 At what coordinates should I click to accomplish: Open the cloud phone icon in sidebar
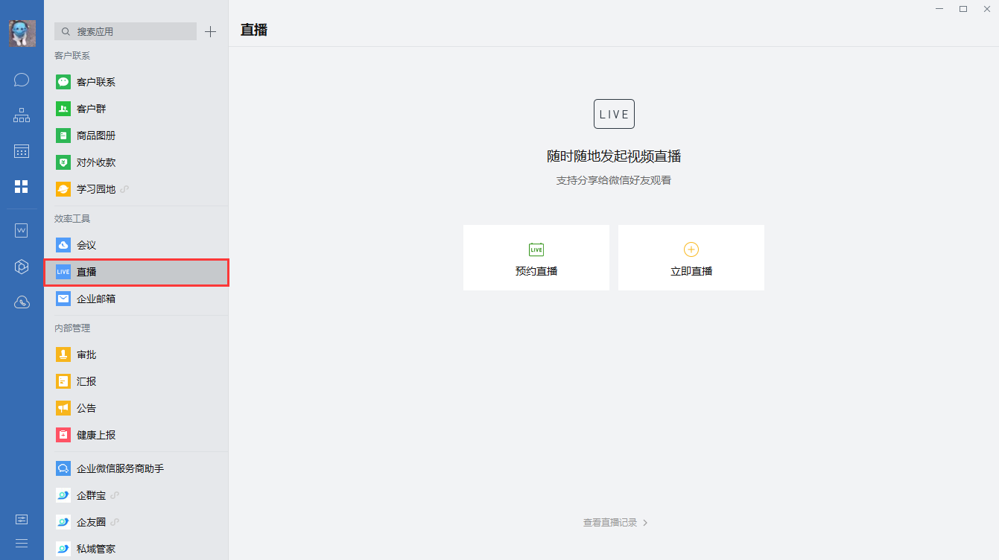click(x=22, y=302)
